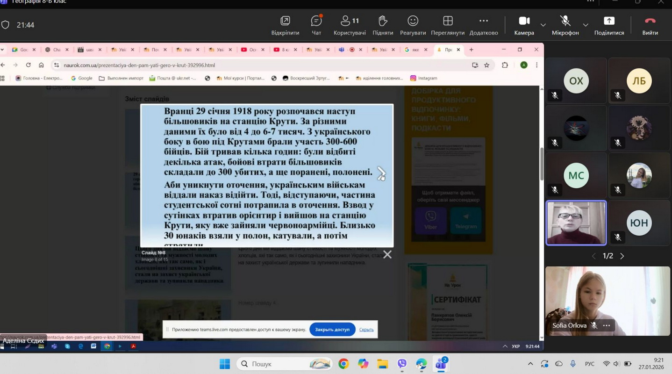
Task: Open the reactions menu (Реагувати)
Action: (413, 25)
